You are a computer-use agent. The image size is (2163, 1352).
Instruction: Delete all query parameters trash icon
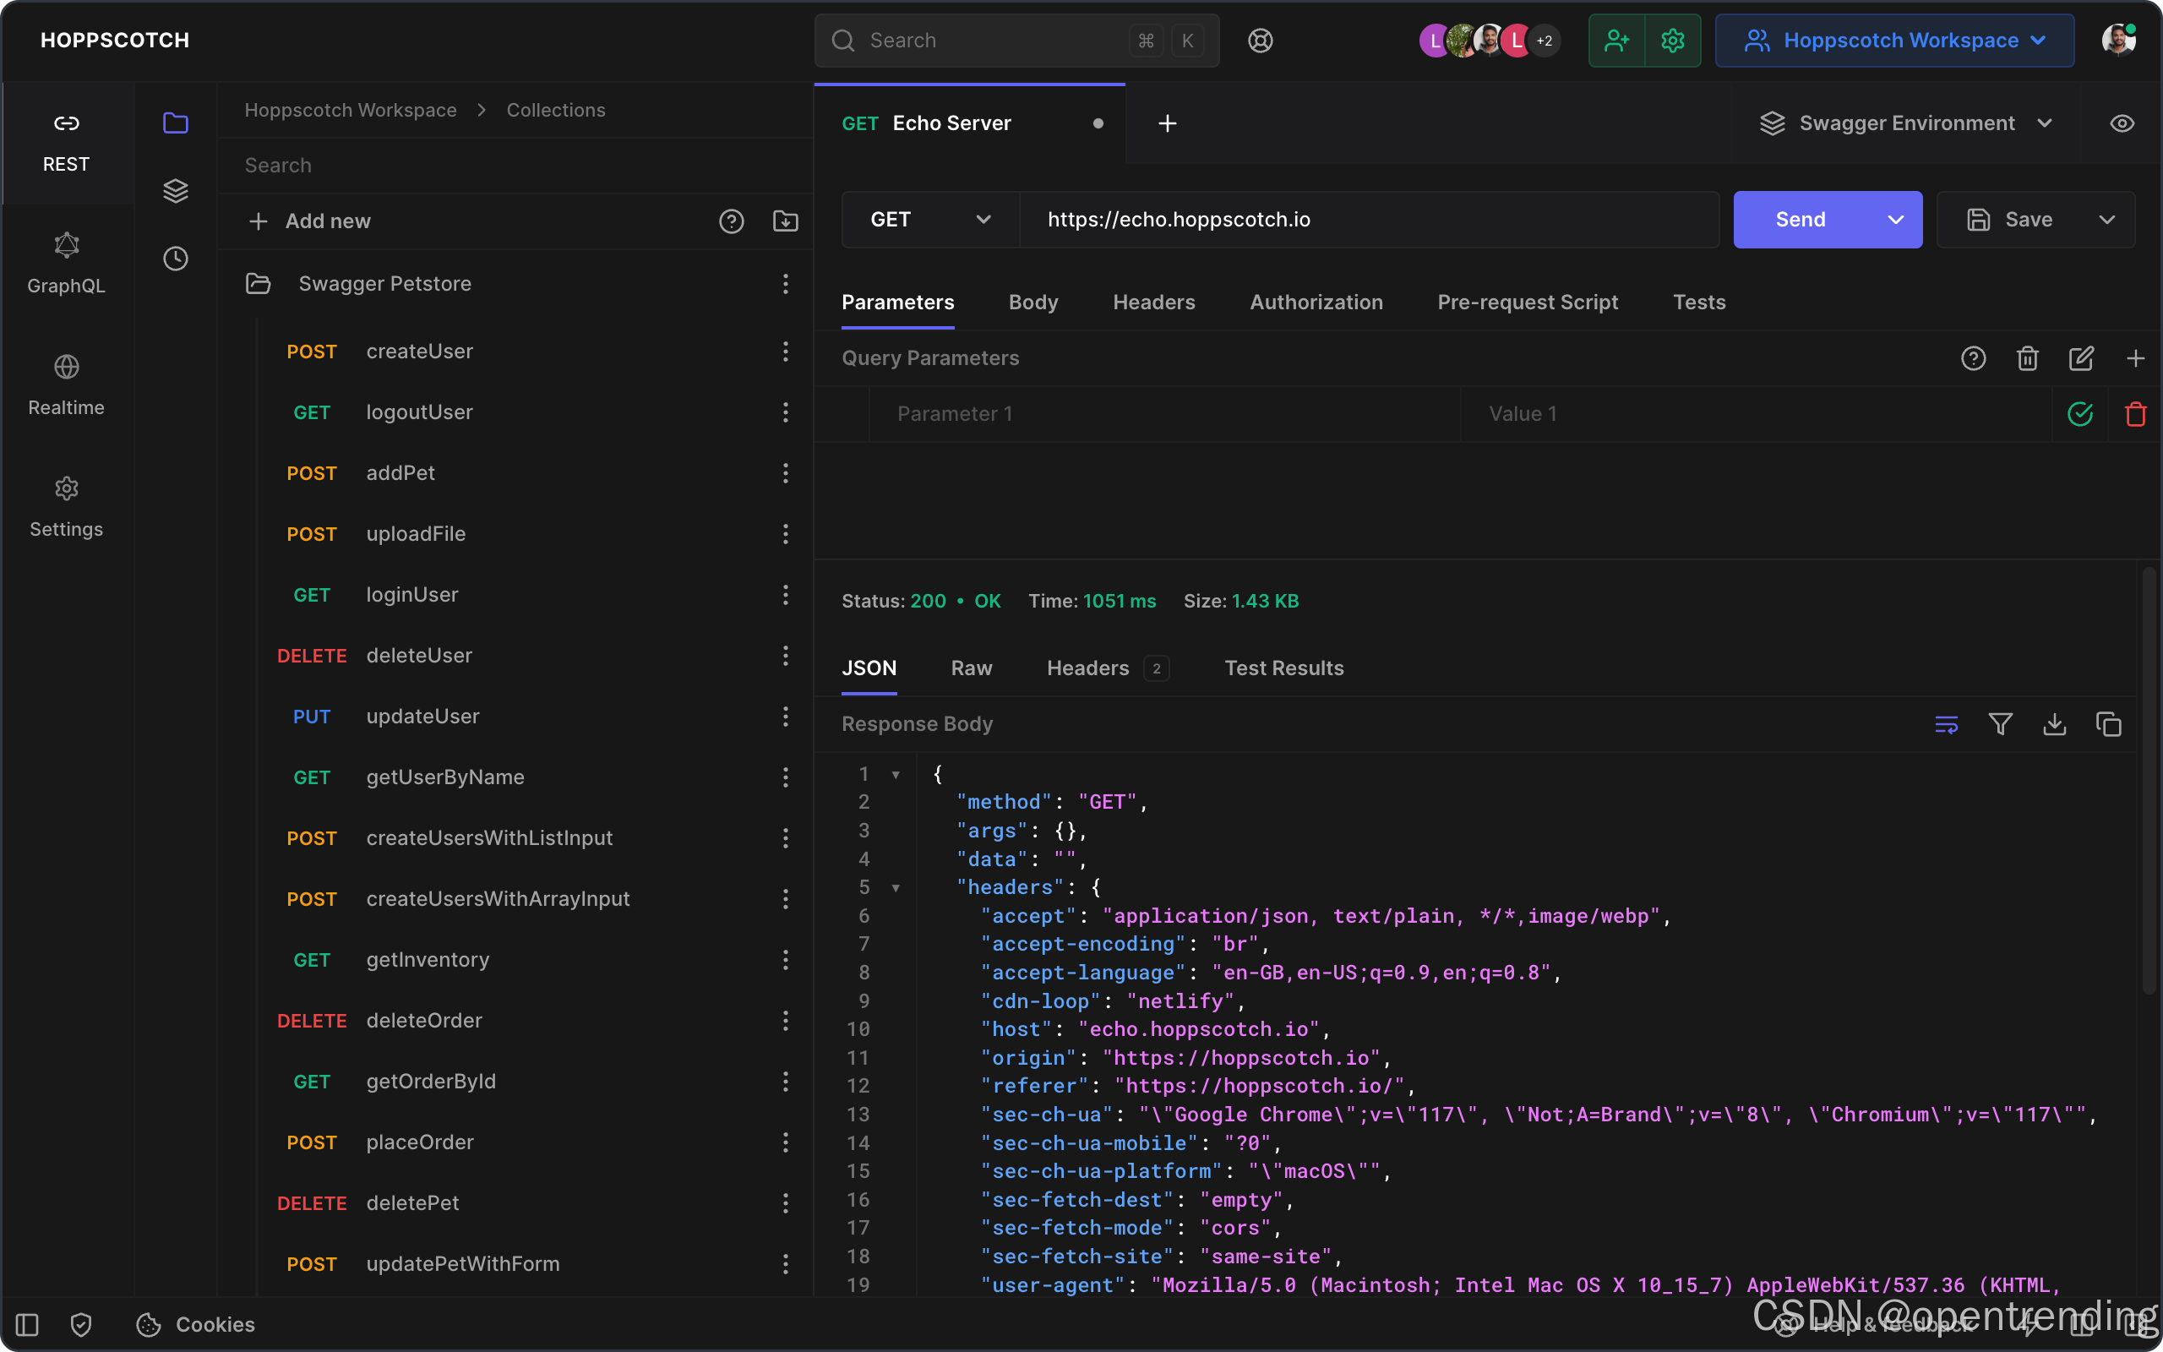coord(2027,358)
